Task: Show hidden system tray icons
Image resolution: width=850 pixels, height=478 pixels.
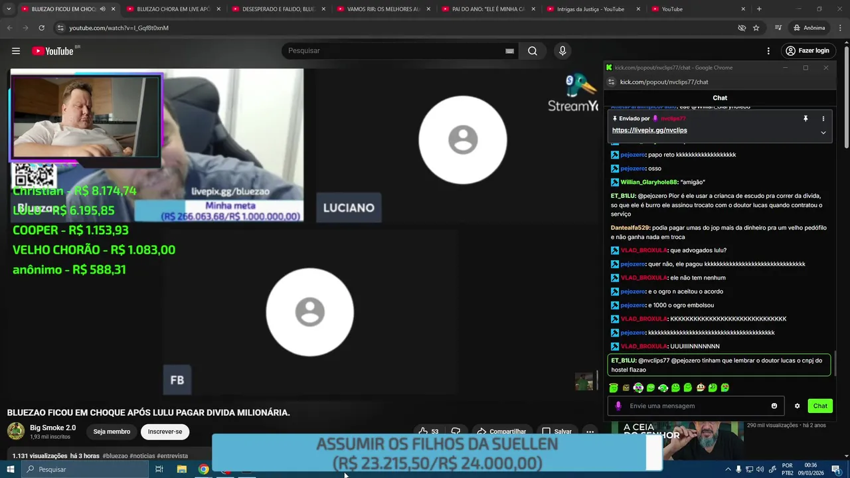Action: [728, 469]
